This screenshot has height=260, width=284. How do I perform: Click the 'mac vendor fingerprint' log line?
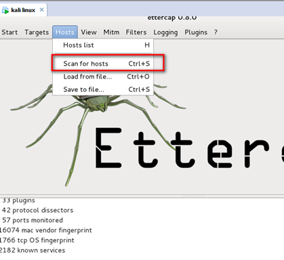click(x=45, y=230)
